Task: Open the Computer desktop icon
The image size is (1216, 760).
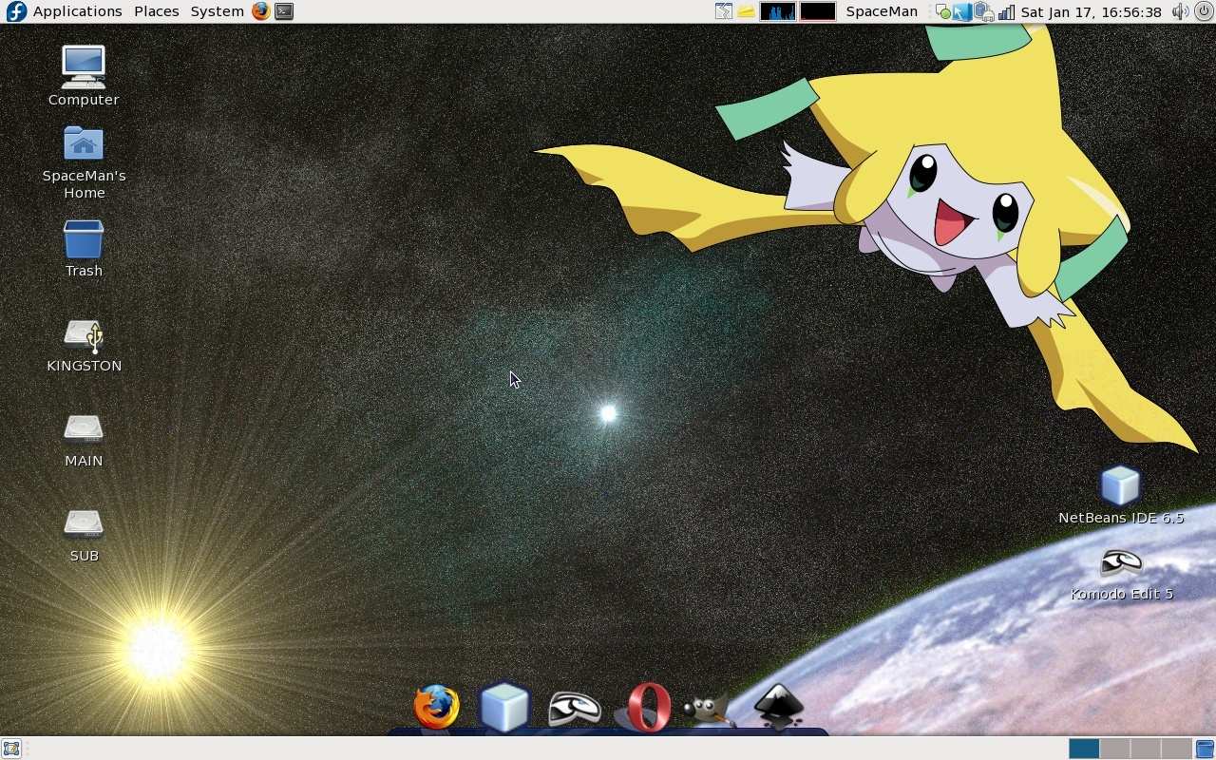Action: tap(84, 76)
